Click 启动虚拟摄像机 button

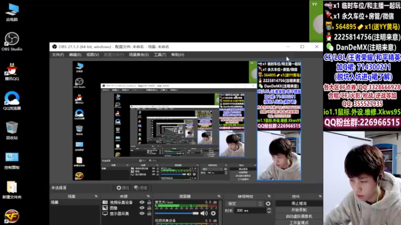tap(299, 216)
